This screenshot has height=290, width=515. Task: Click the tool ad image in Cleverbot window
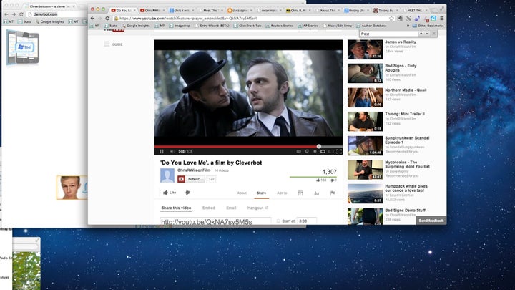tap(23, 47)
